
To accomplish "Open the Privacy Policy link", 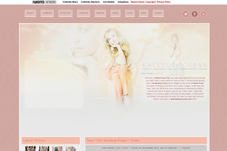I will [164, 2].
